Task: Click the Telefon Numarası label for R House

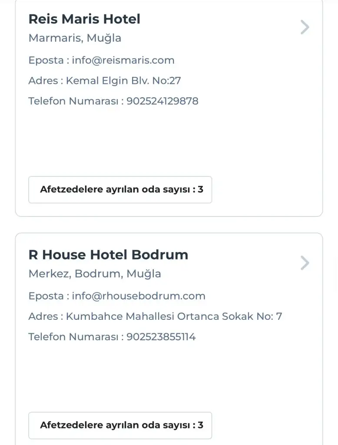Action: (x=73, y=337)
